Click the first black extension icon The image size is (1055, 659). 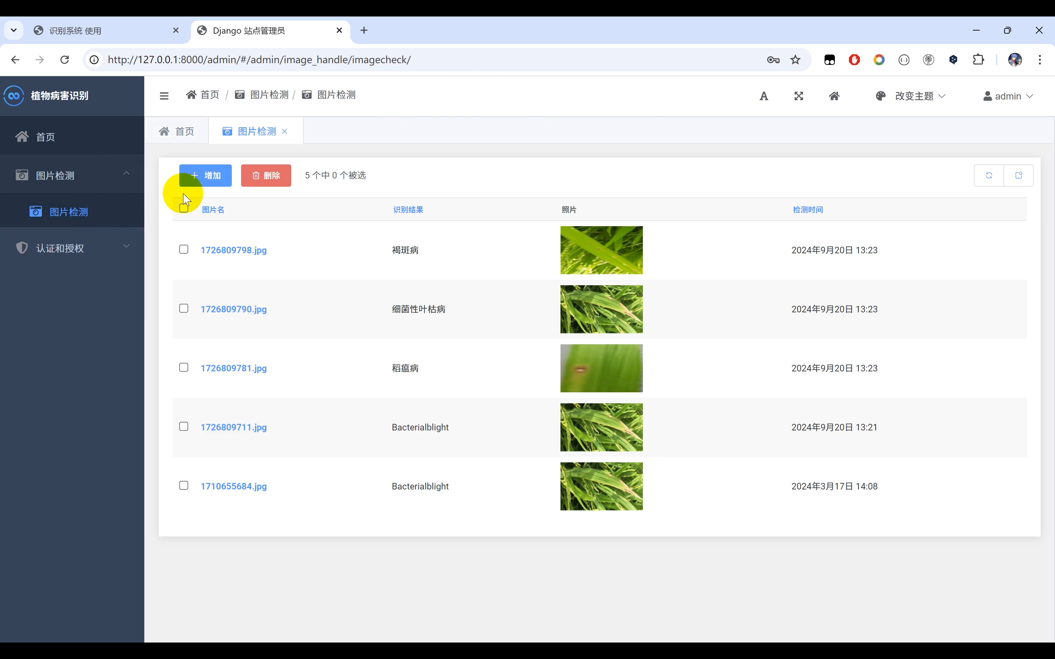point(829,60)
